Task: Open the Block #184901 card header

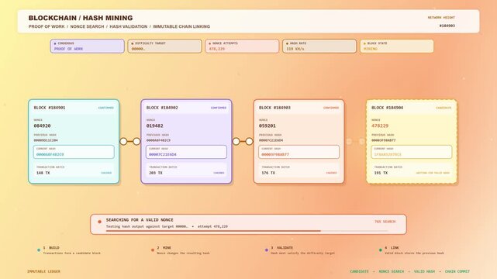Action: click(x=74, y=108)
